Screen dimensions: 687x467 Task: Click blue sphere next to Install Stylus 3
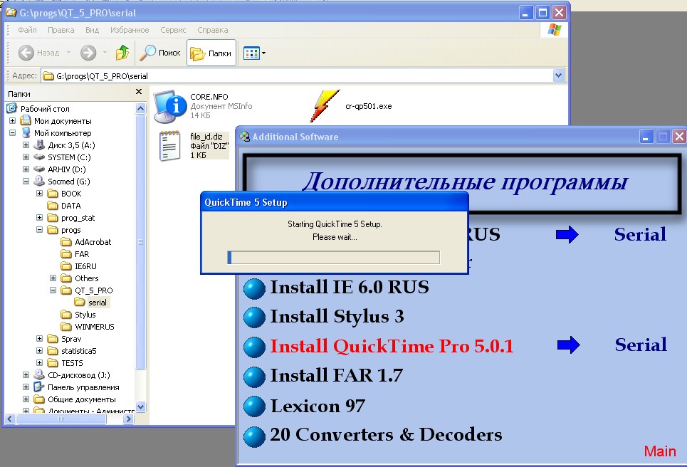click(x=255, y=318)
